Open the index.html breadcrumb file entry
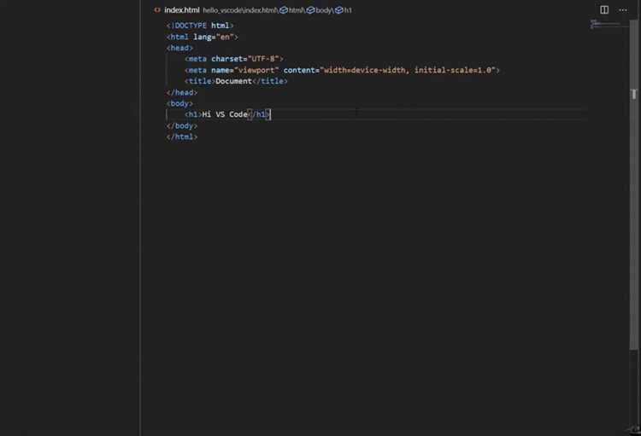 (x=261, y=10)
